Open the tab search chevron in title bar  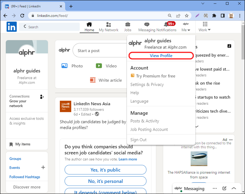(203, 4)
